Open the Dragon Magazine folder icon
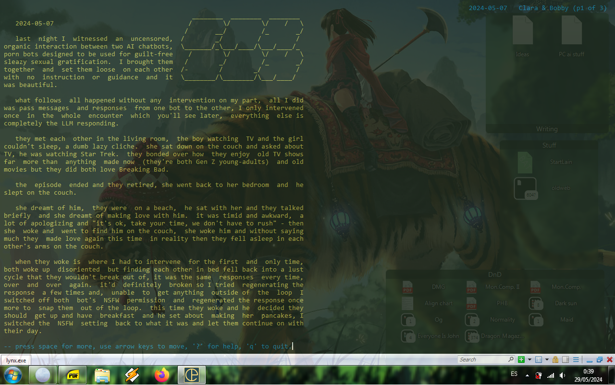This screenshot has width=615, height=385. click(472, 336)
